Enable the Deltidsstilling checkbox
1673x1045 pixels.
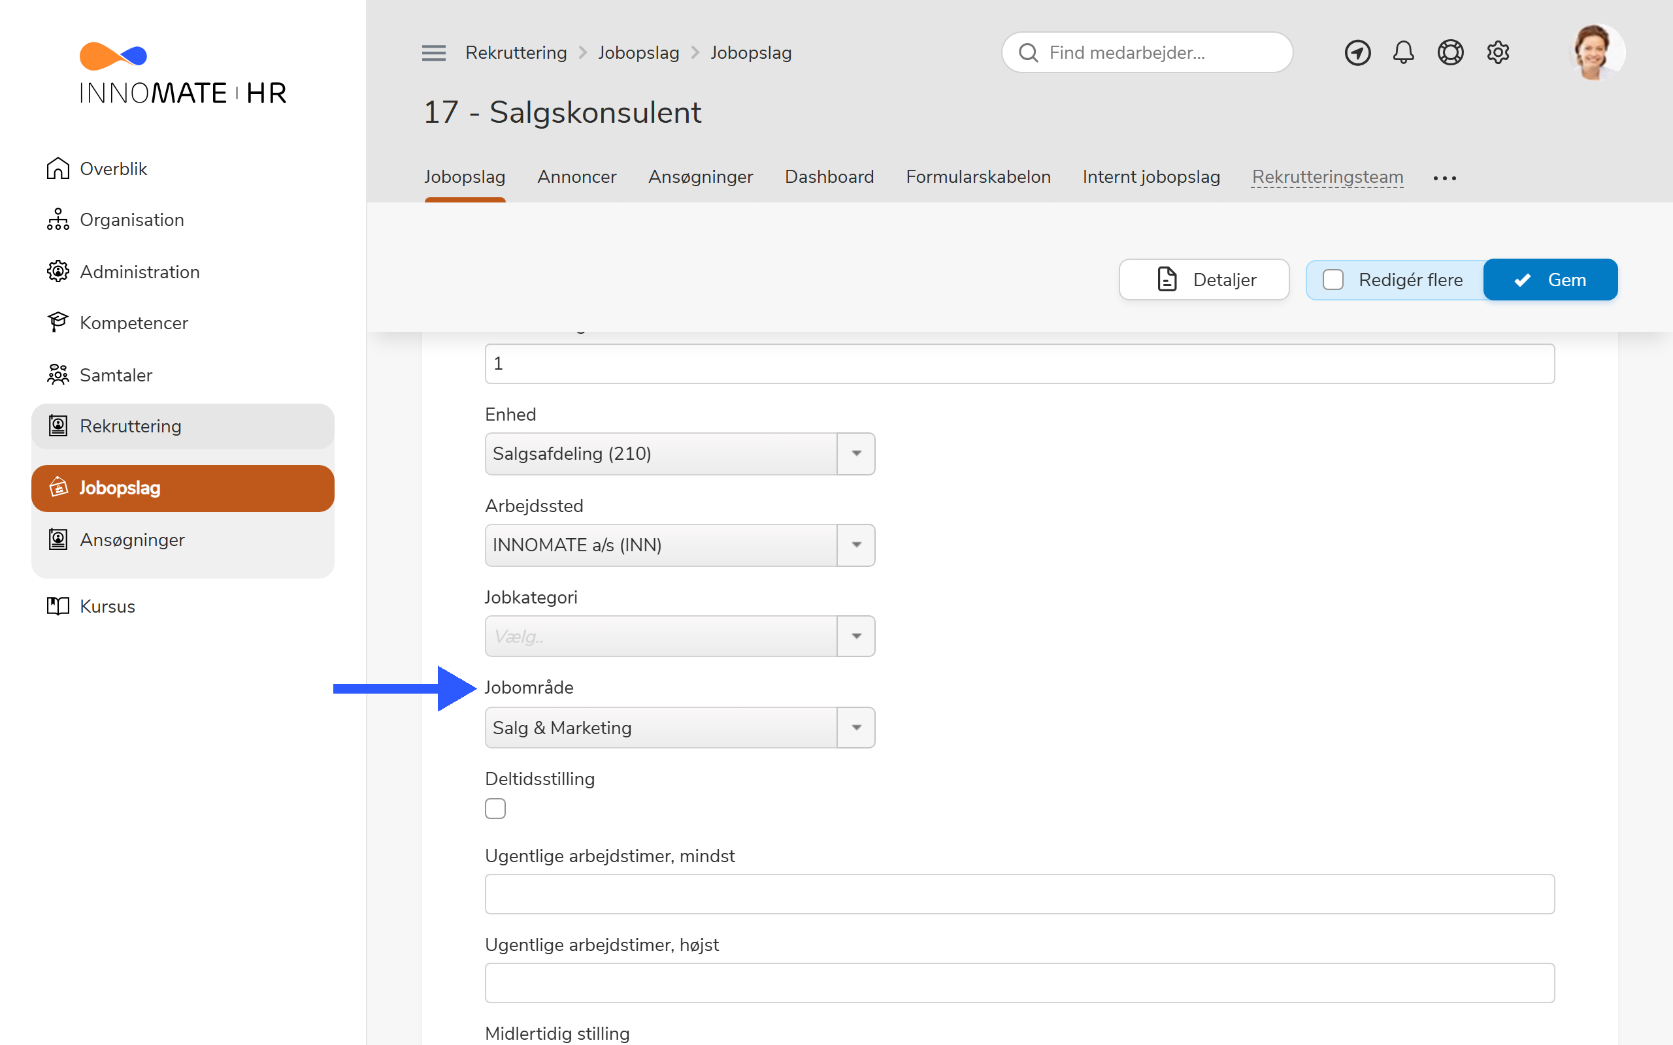pyautogui.click(x=495, y=808)
